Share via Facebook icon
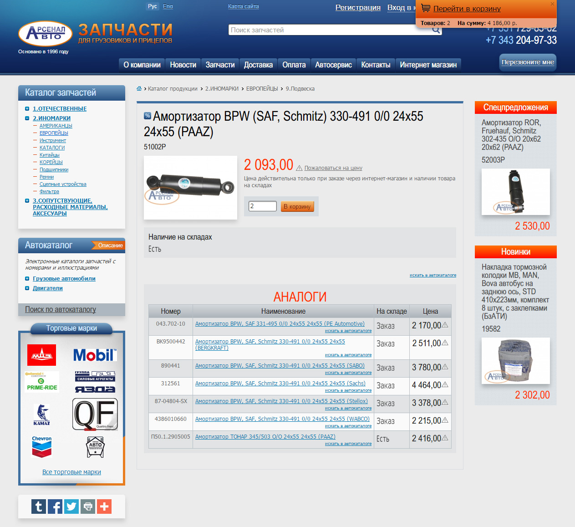Screen dimensions: 575x527 pyautogui.click(x=55, y=507)
